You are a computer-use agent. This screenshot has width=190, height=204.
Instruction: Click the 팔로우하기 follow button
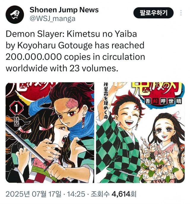click(x=153, y=13)
